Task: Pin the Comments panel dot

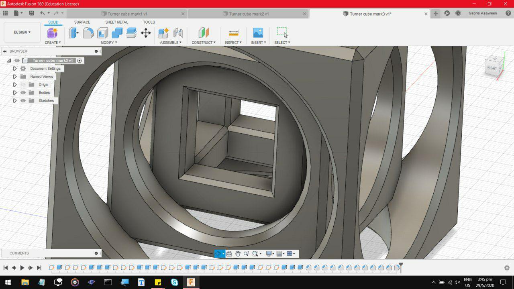Action: point(96,253)
